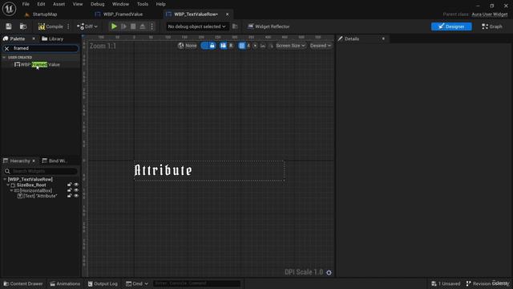Click the Unreal Engine logo icon

click(x=9, y=9)
